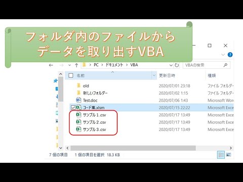This screenshot has height=182, width=243.
Task: Click the Quick access star in sidebar
Action: (56, 81)
